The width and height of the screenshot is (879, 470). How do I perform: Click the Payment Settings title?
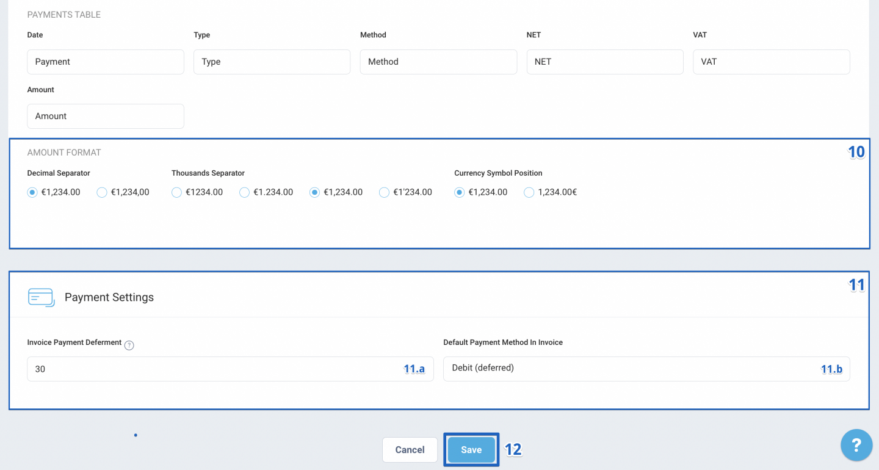click(109, 297)
